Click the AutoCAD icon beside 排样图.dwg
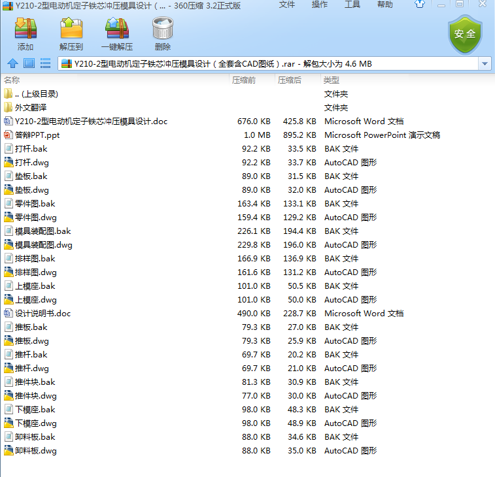The image size is (495, 477). pyautogui.click(x=9, y=272)
